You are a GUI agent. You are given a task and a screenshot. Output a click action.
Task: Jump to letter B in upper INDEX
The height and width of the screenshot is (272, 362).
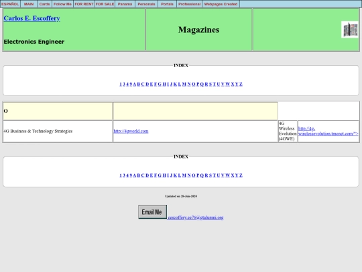coord(139,84)
